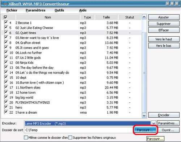The height and width of the screenshot is (142, 181).
Task: Enable Supprimer les fichiers originaux checkbox
Action: point(70,138)
